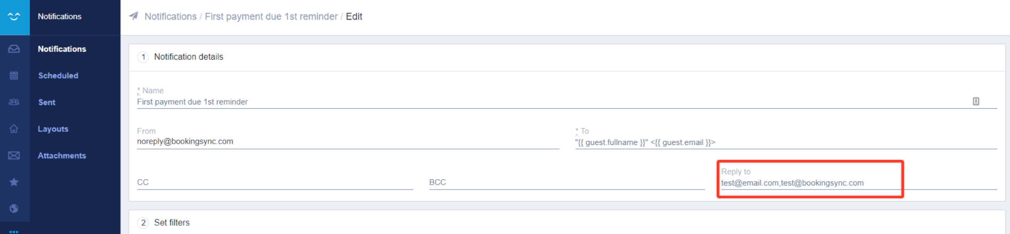The height and width of the screenshot is (234, 1010).
Task: Select Notifications in the sidebar menu
Action: click(x=62, y=49)
